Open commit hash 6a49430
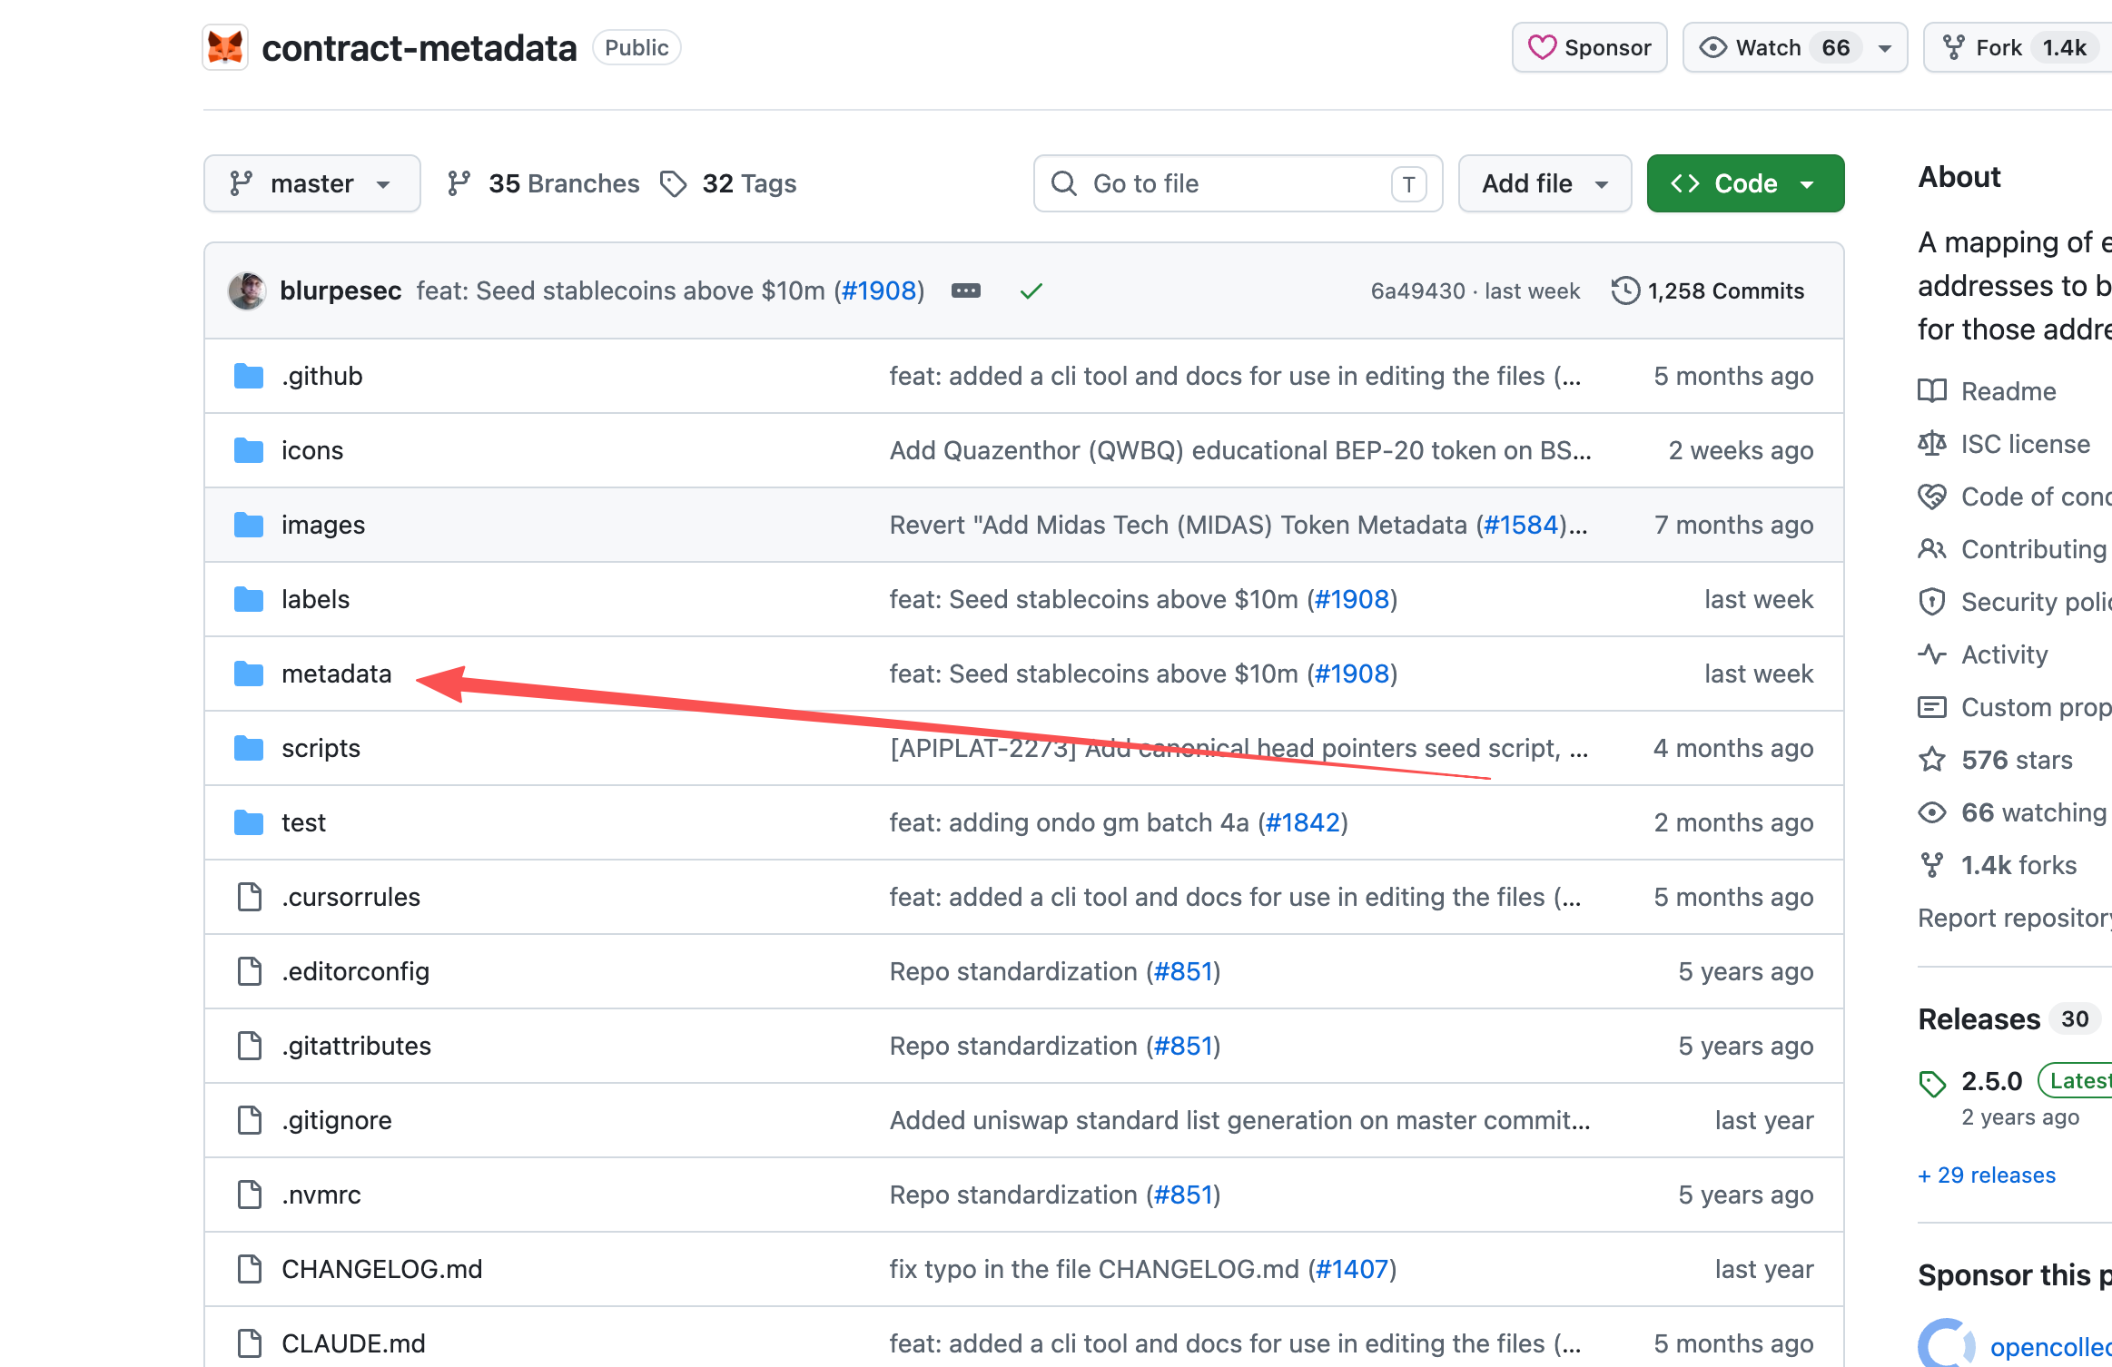The height and width of the screenshot is (1367, 2112). click(1417, 290)
